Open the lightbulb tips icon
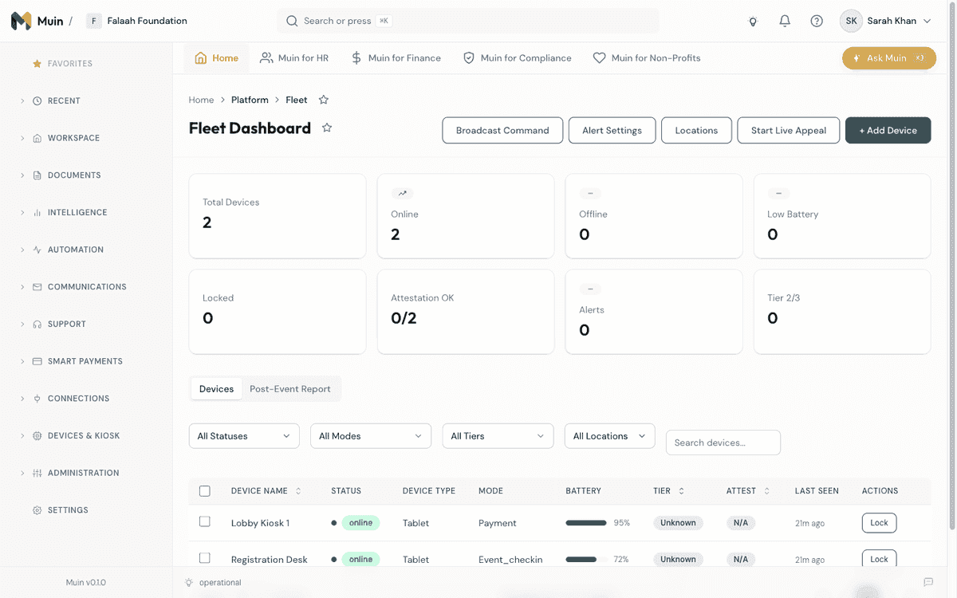Viewport: 957px width, 598px height. click(753, 22)
